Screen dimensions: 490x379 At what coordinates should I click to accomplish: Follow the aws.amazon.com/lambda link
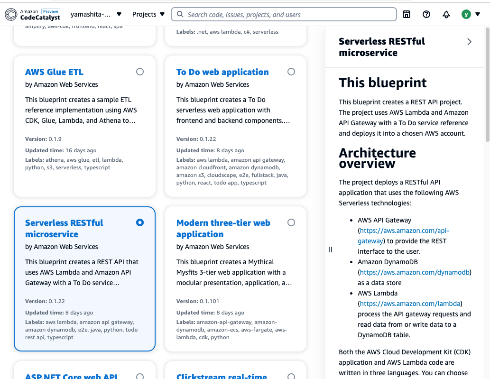point(410,304)
